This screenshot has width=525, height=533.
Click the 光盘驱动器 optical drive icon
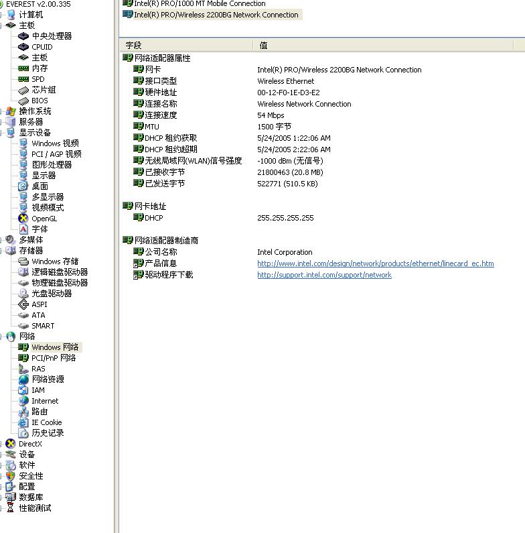(x=23, y=294)
